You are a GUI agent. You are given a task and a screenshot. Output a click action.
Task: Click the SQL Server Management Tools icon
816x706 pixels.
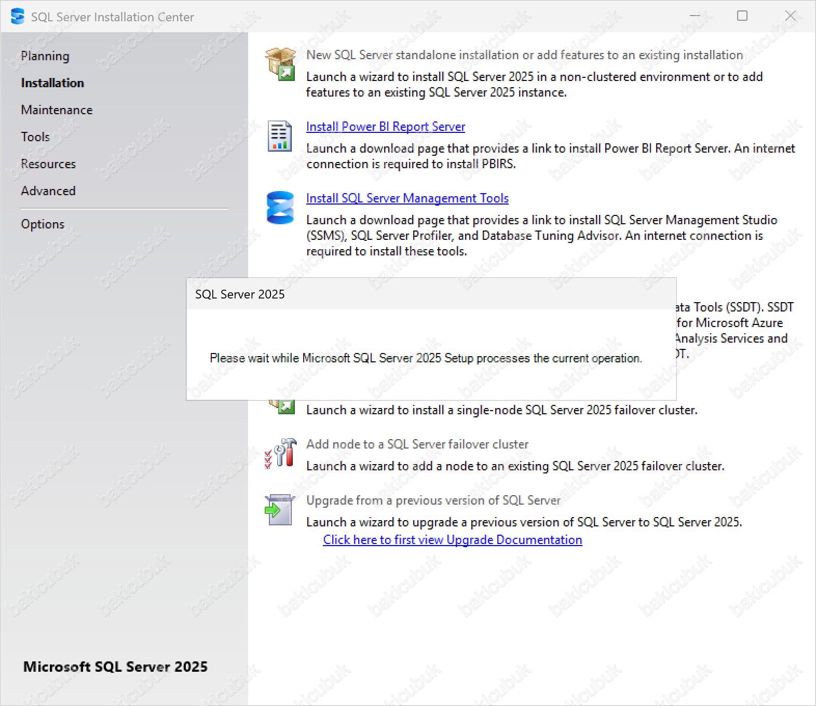tap(280, 208)
